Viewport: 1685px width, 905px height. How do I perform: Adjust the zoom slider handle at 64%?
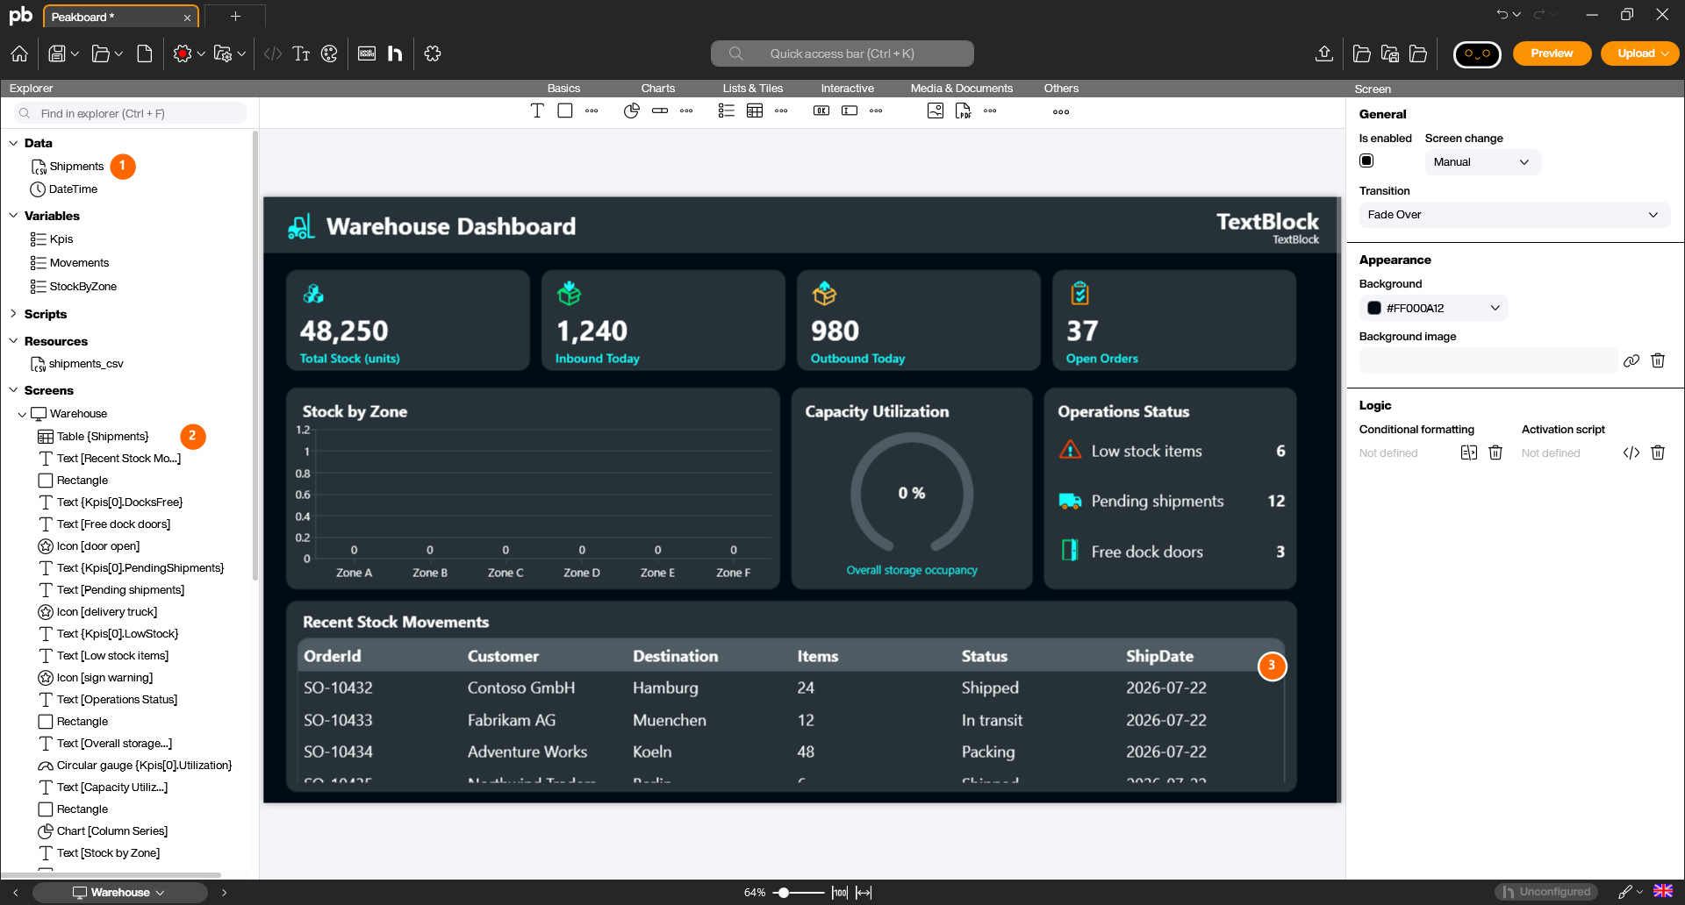(783, 893)
